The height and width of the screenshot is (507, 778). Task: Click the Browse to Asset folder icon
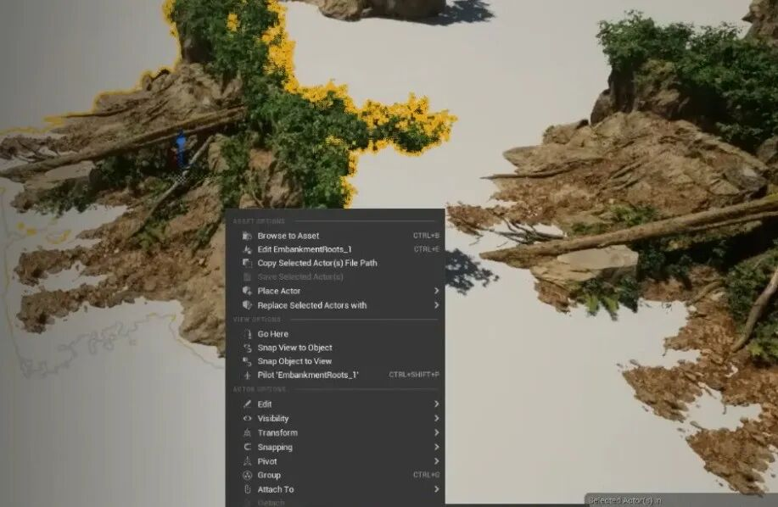pos(247,236)
